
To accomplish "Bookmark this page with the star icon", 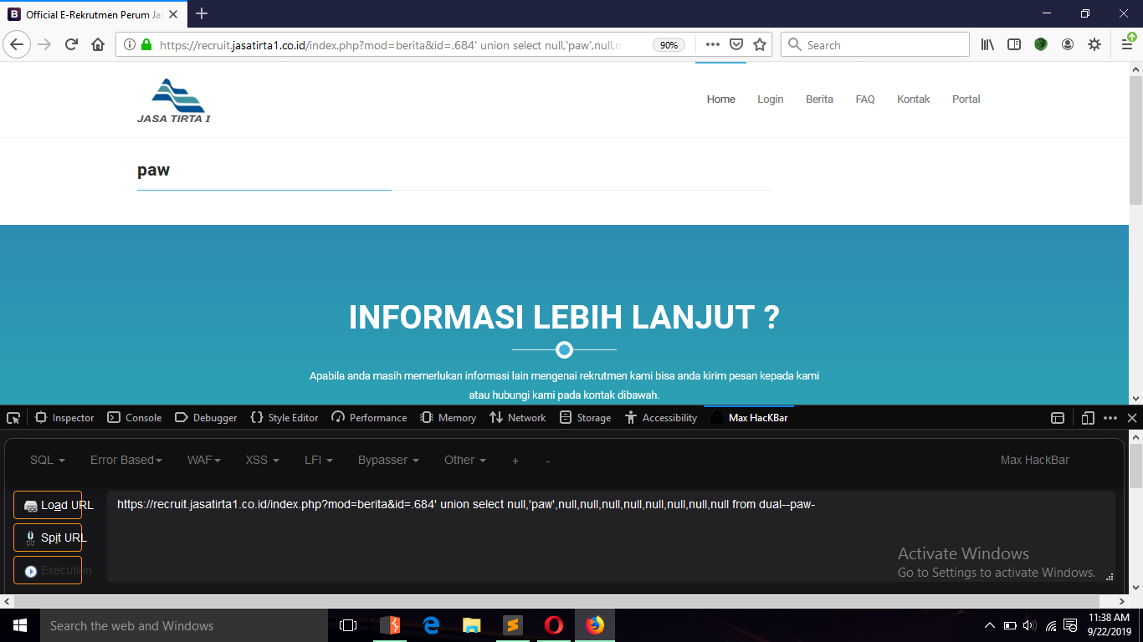I will (x=760, y=45).
